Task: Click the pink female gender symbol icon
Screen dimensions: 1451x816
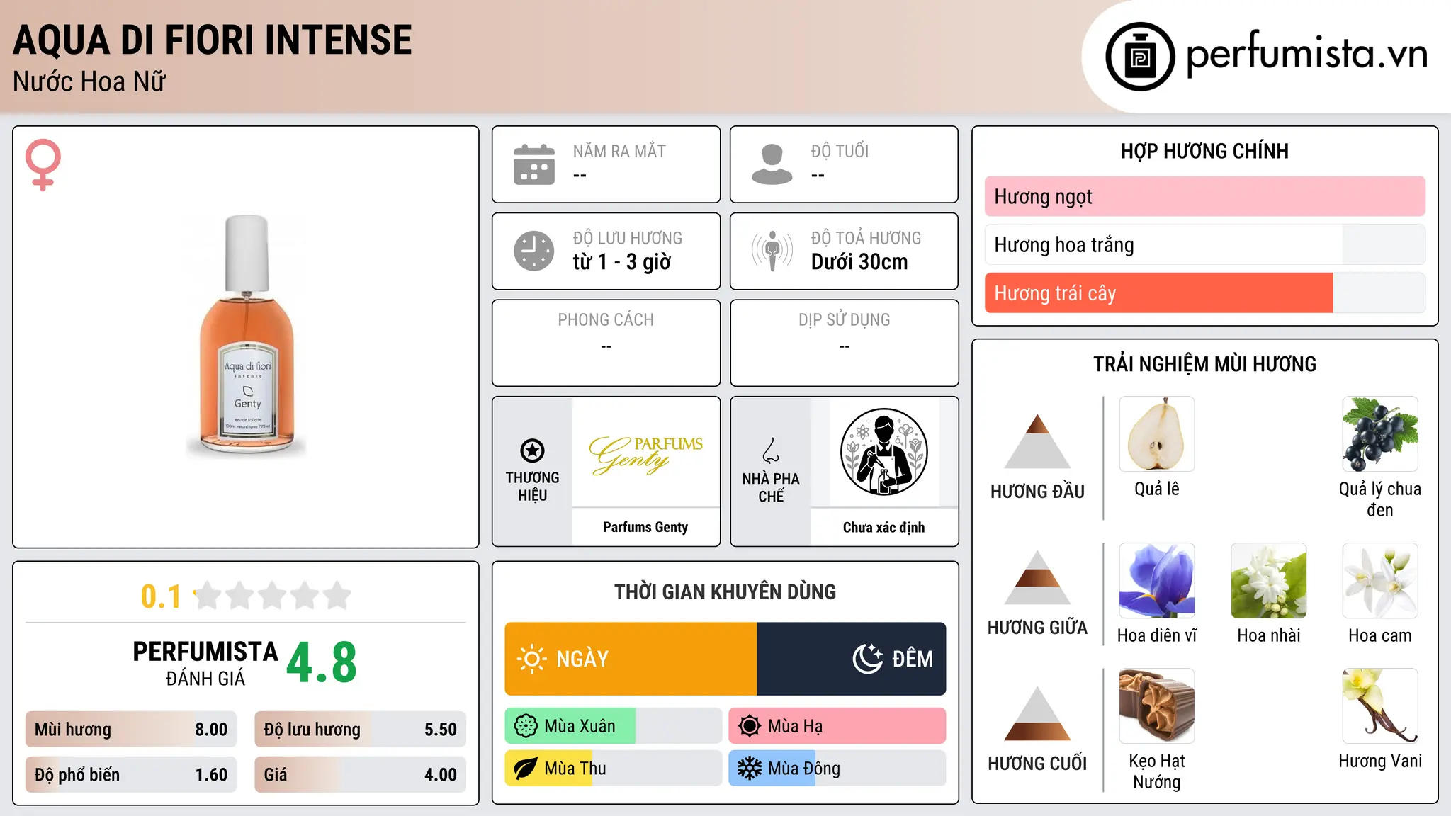Action: (43, 164)
